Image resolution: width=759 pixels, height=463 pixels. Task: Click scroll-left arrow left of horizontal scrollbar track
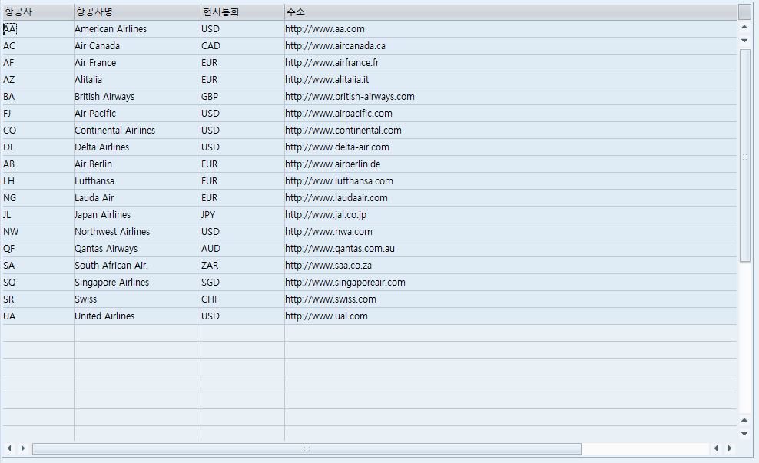pyautogui.click(x=9, y=448)
